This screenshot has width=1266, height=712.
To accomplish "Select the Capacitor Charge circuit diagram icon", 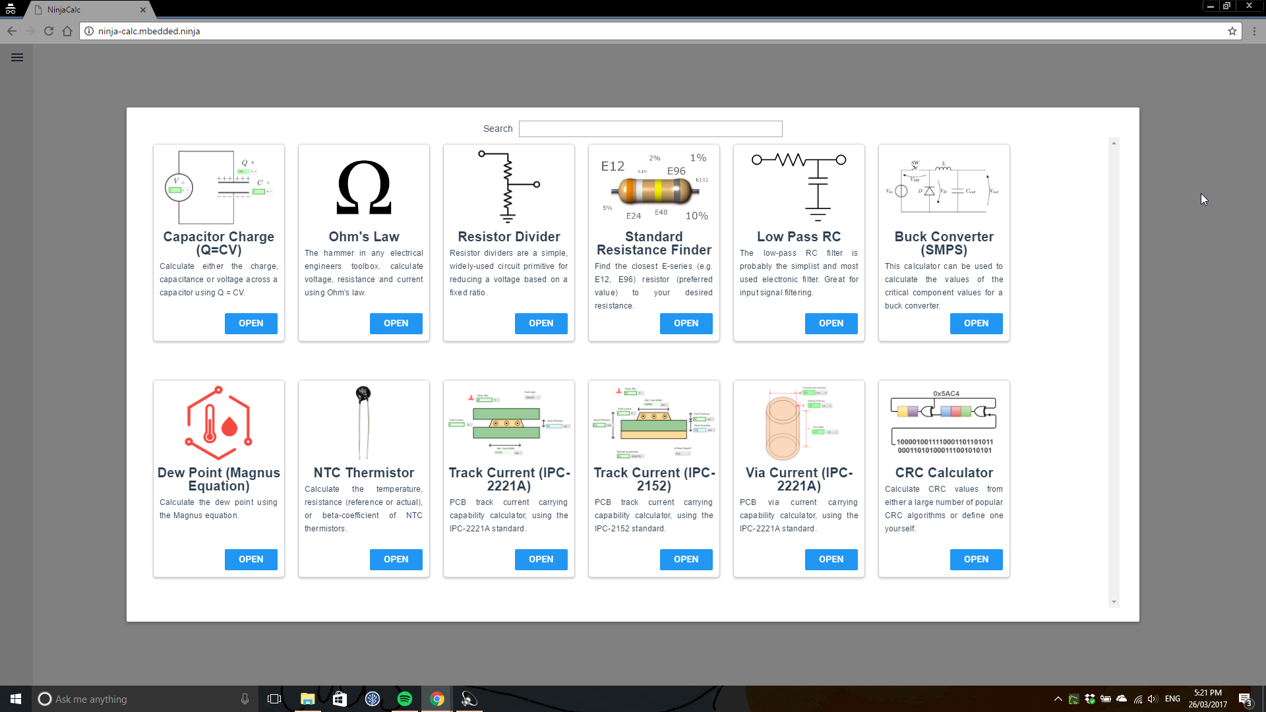I will point(218,187).
